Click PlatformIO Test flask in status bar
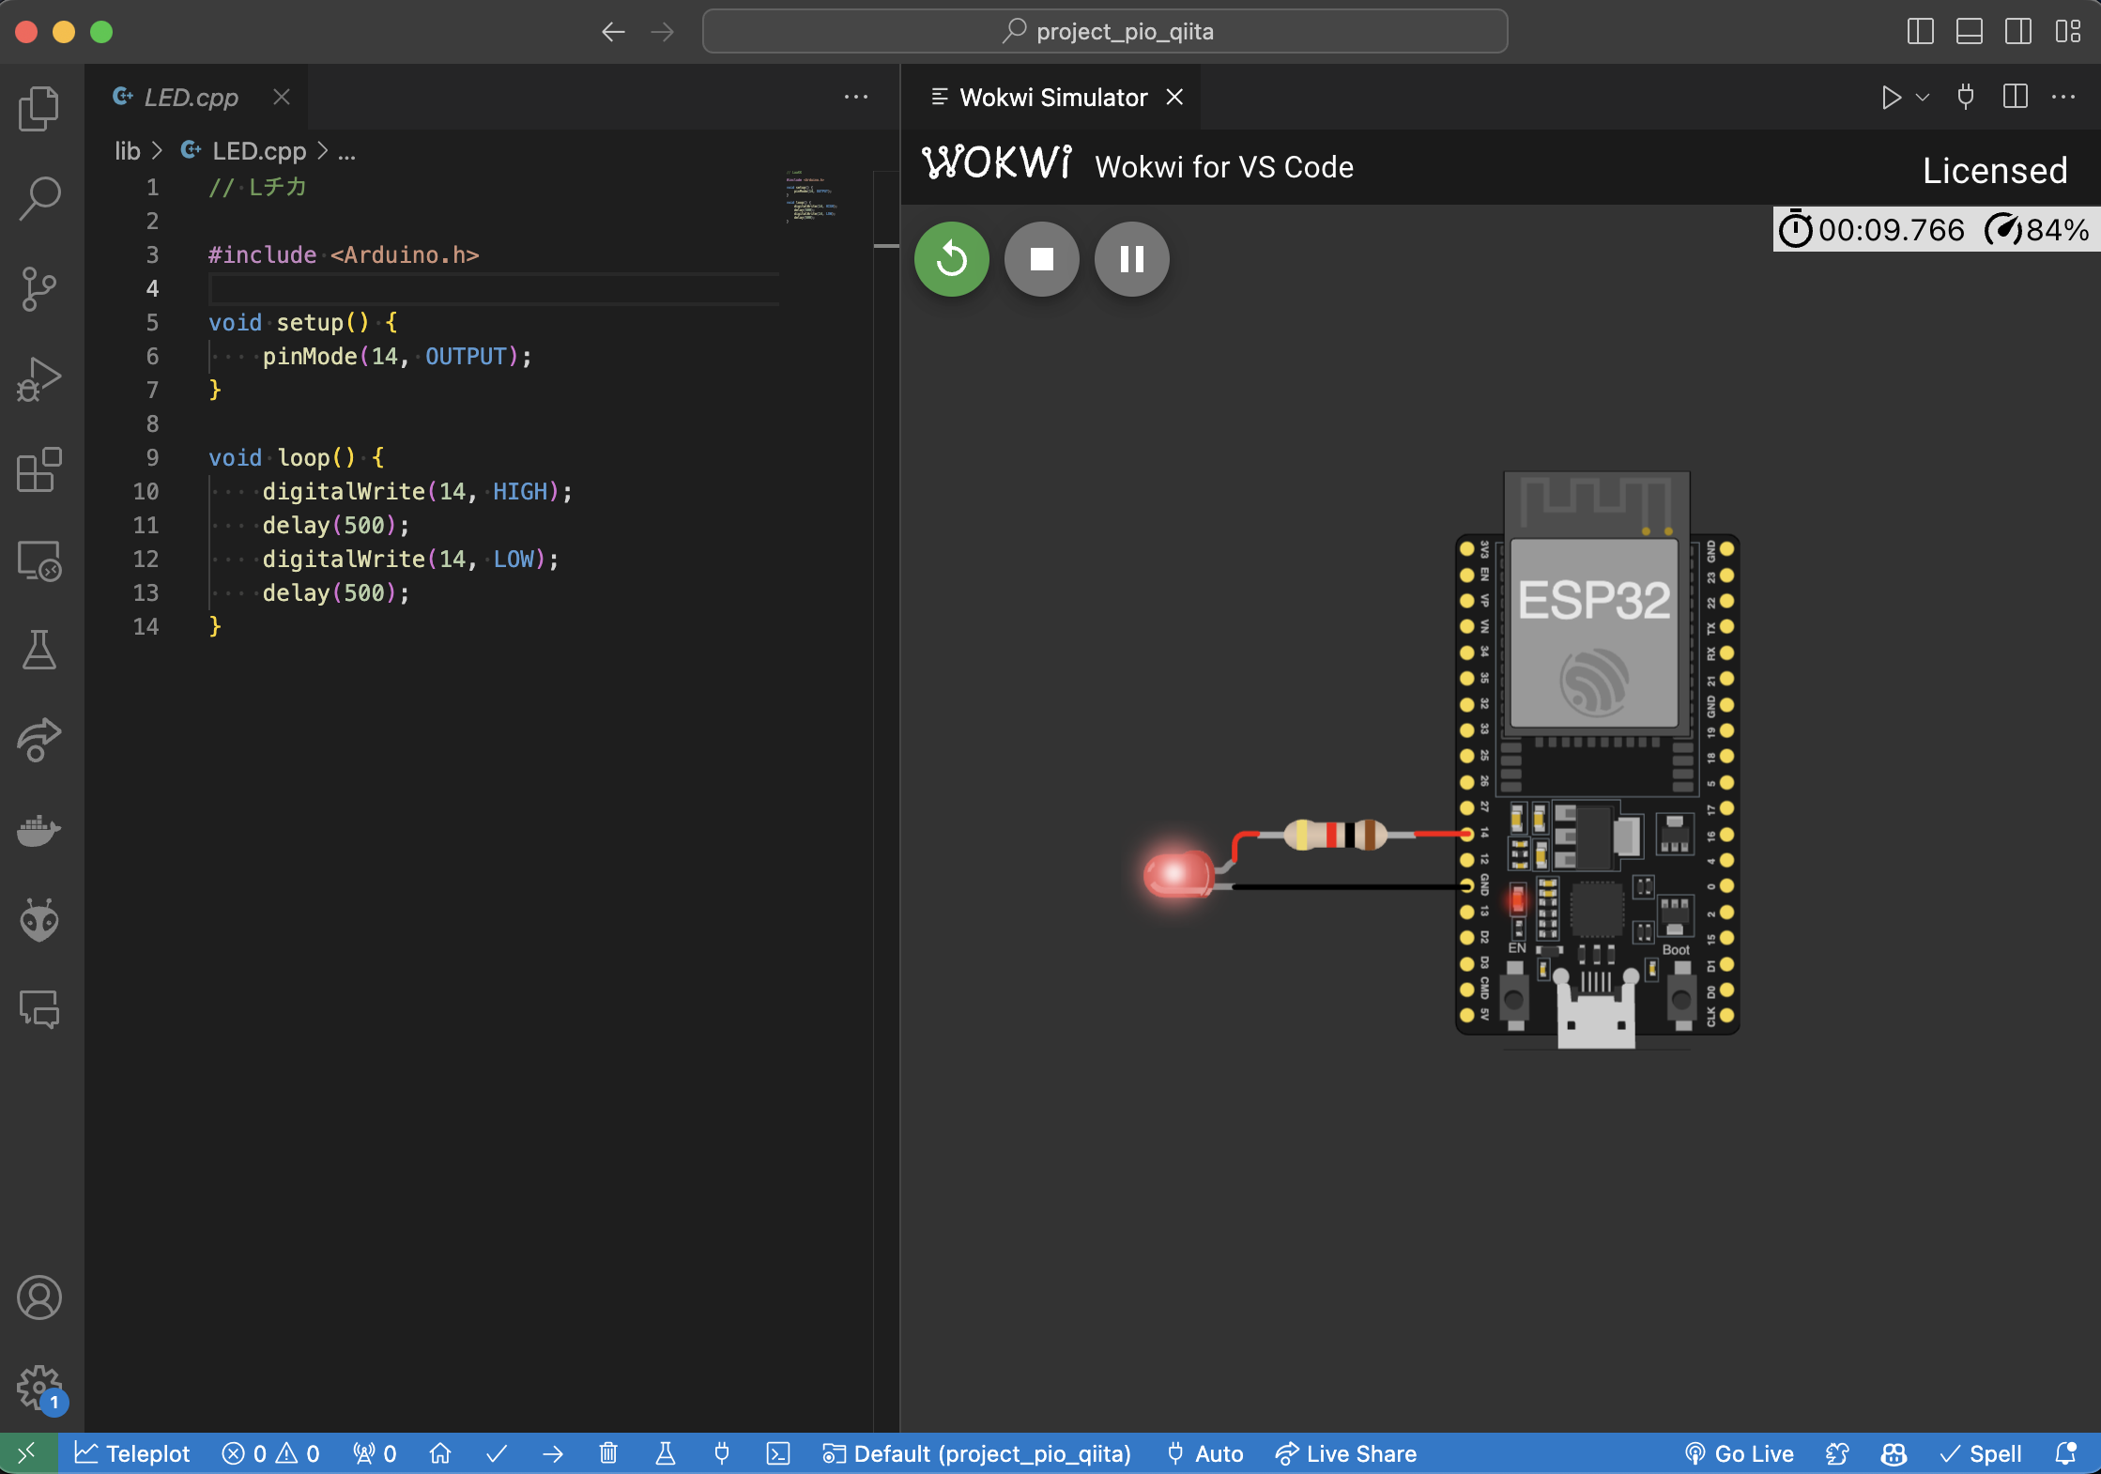The height and width of the screenshot is (1474, 2101). pos(666,1453)
